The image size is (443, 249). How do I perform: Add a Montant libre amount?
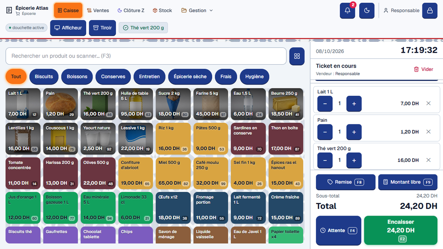(408, 182)
